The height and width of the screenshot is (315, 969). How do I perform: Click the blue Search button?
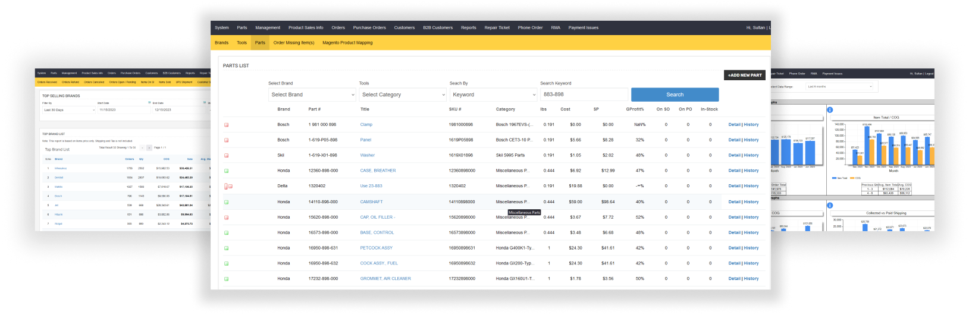pyautogui.click(x=675, y=94)
